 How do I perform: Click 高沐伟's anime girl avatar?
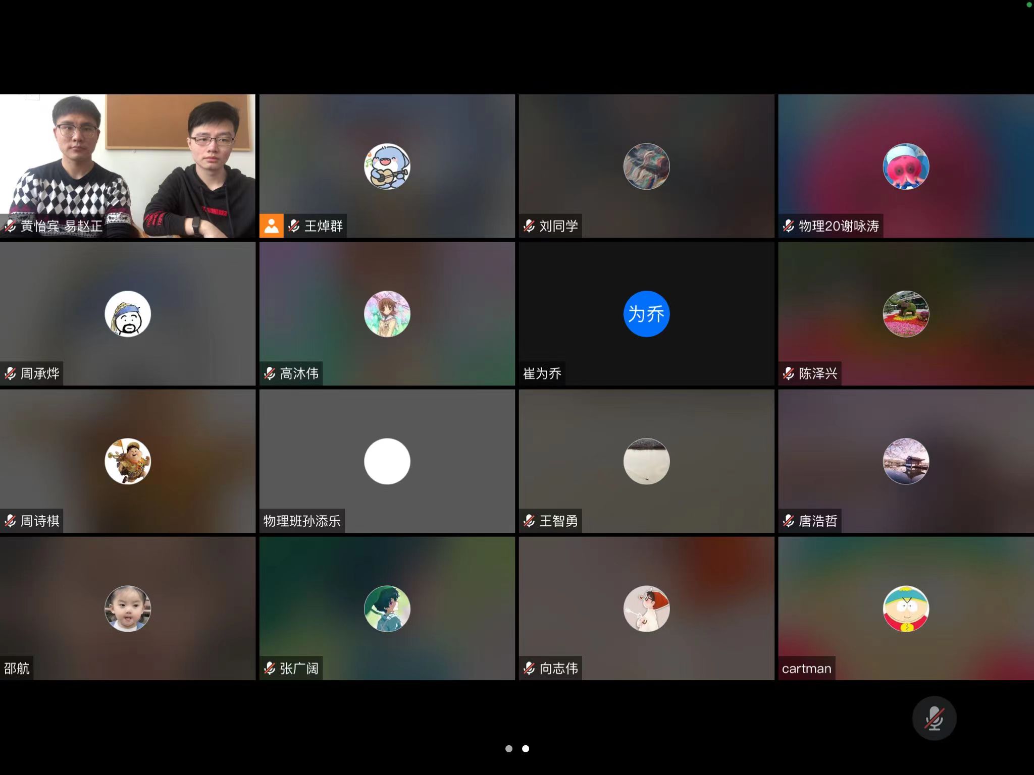click(x=387, y=314)
